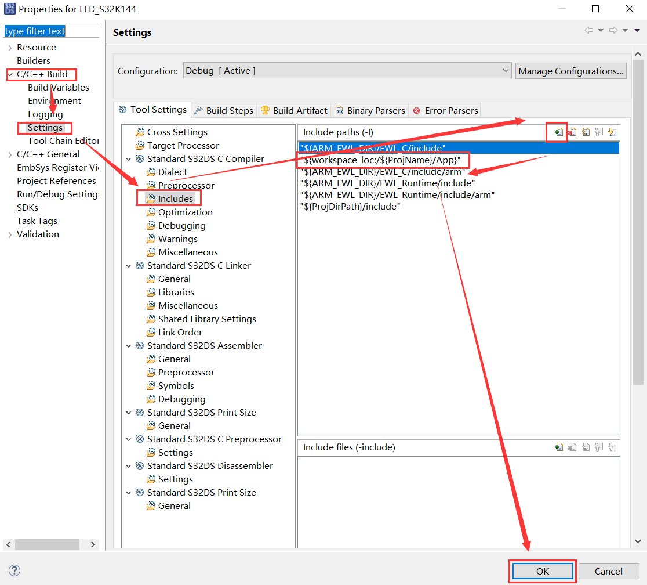Add a new include file entry
647x585 pixels.
click(x=558, y=447)
